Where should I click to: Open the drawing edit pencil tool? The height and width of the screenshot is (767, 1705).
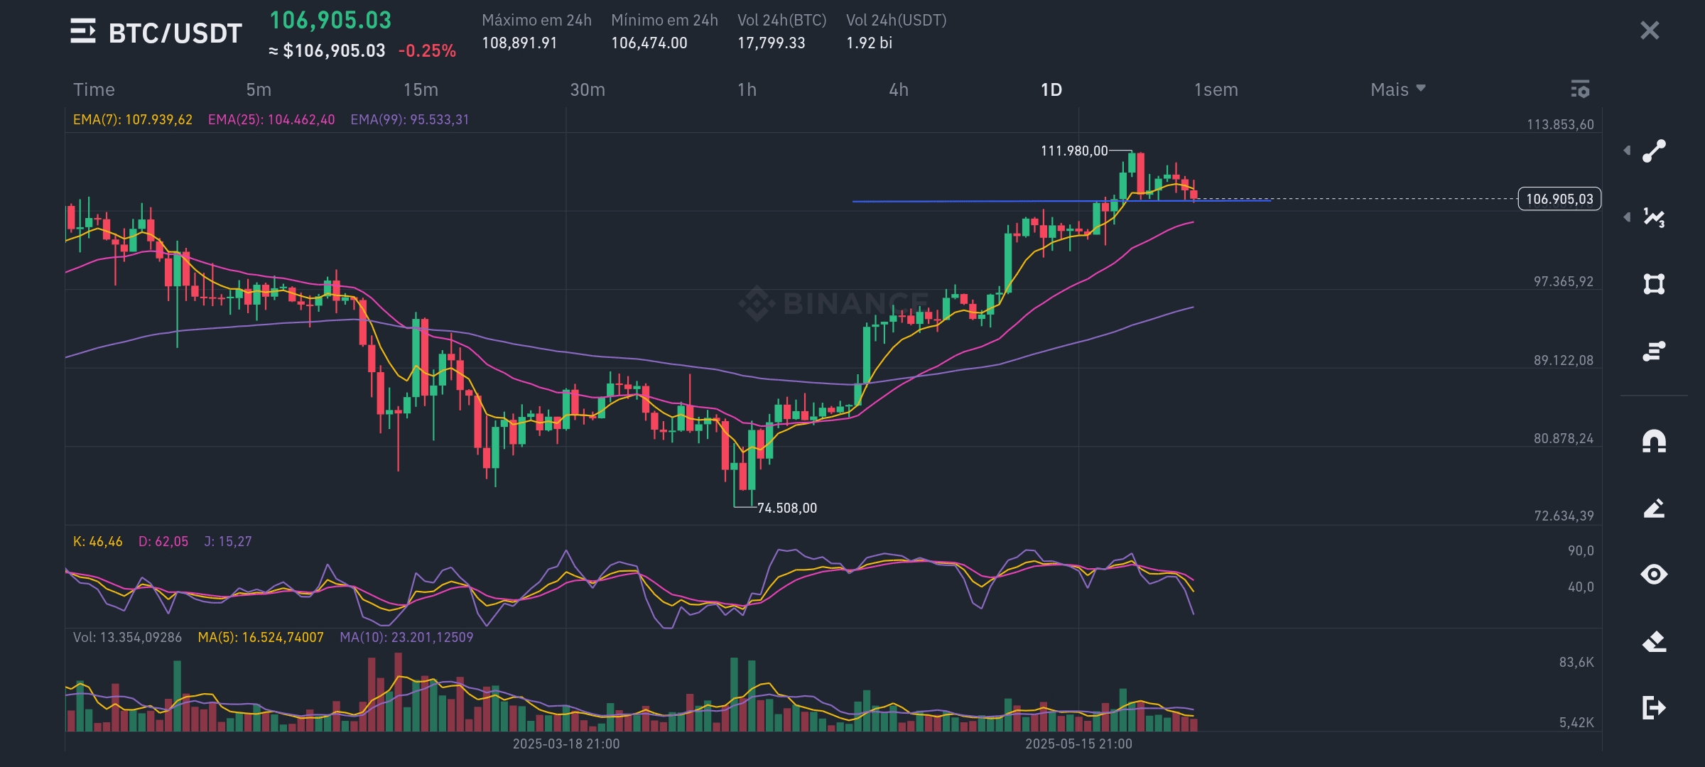pyautogui.click(x=1654, y=508)
